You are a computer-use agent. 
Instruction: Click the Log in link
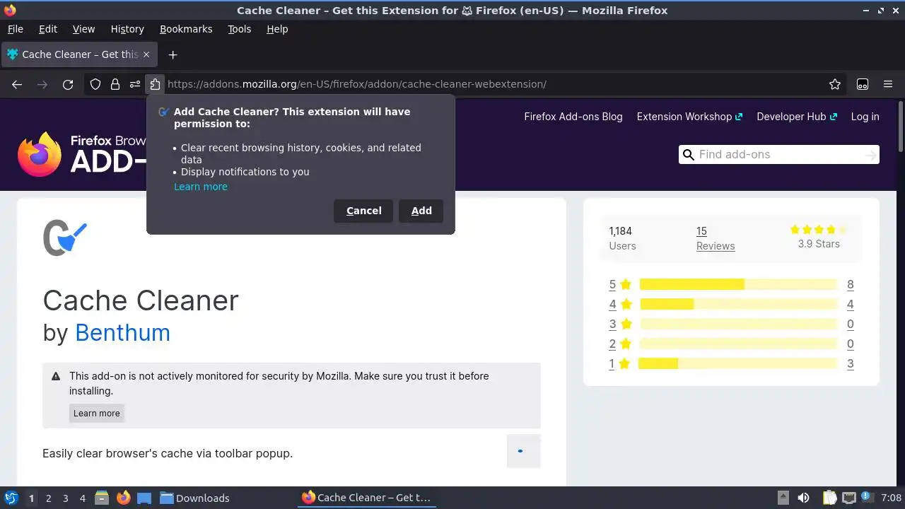[x=865, y=117]
